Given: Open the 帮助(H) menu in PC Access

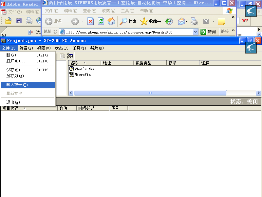Looking at the screenshot, I should point(97,48).
